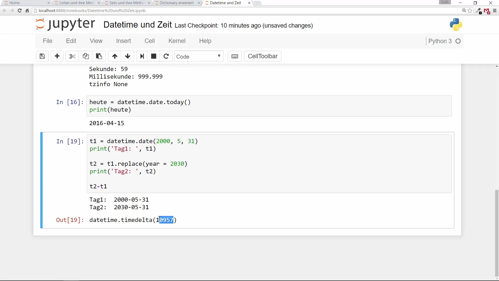Open Edit menu
Viewport: 499px width, 281px height.
tap(71, 41)
